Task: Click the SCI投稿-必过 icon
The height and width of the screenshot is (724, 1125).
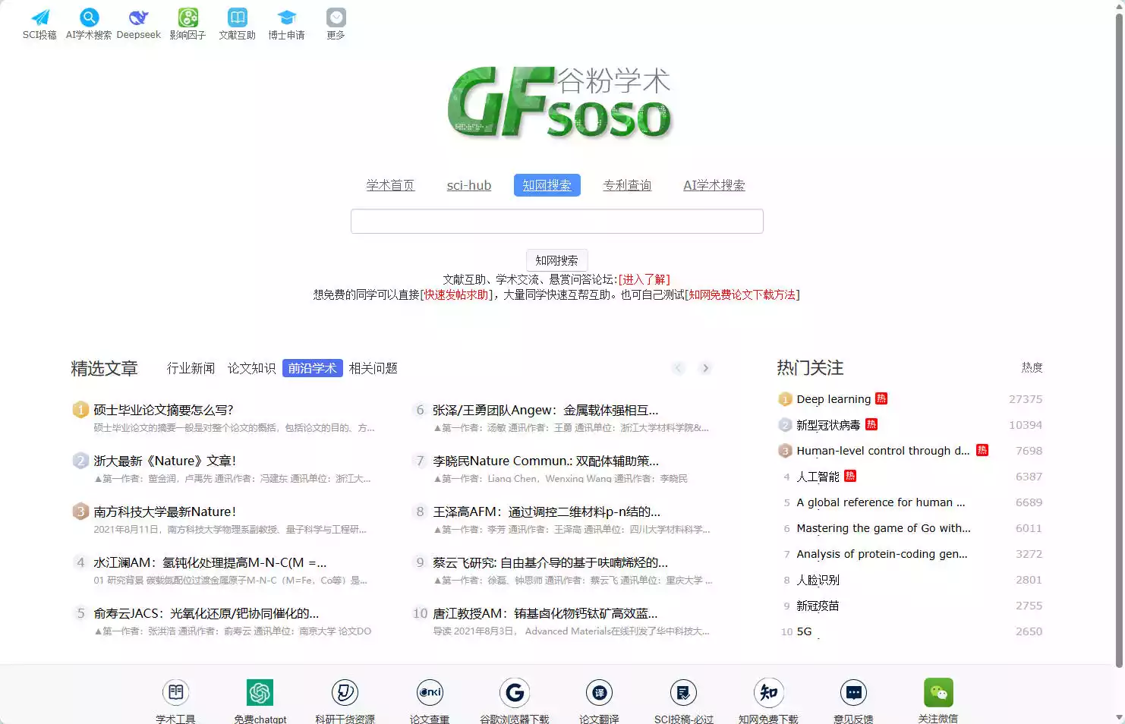Action: [x=684, y=692]
